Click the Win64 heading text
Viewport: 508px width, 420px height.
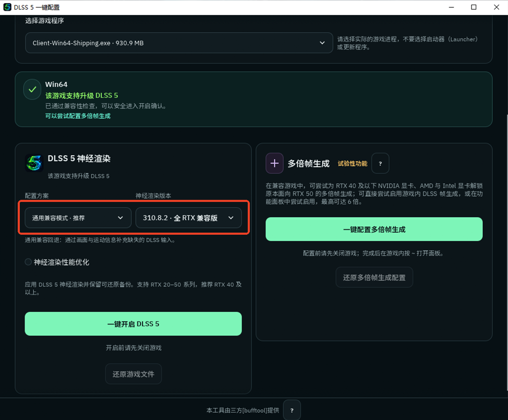56,84
